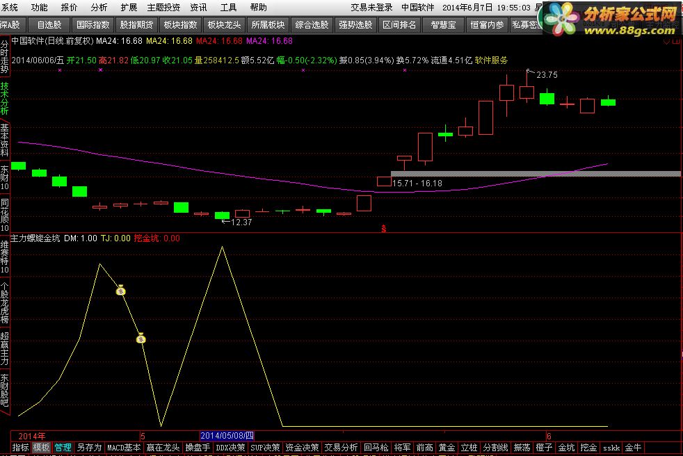The width and height of the screenshot is (683, 456).
Task: Switch indicator to 交易分析
Action: [341, 447]
